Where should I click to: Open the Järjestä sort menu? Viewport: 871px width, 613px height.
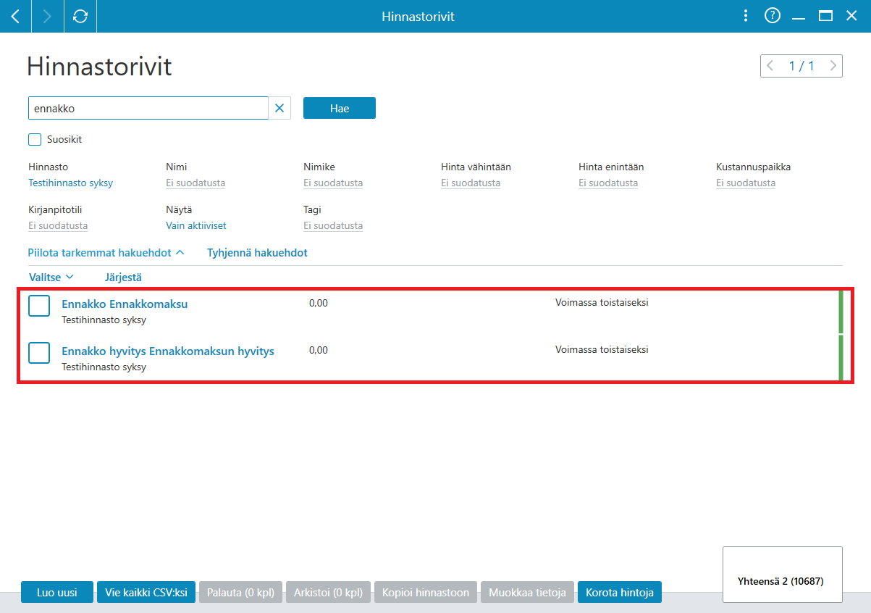[123, 277]
